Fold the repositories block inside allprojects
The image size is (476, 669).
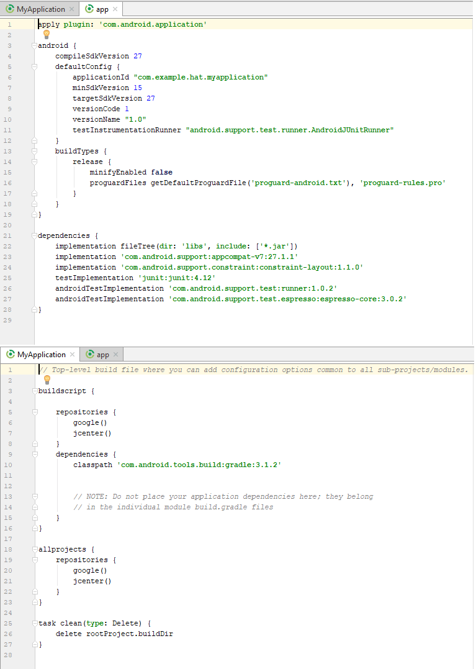[35, 560]
